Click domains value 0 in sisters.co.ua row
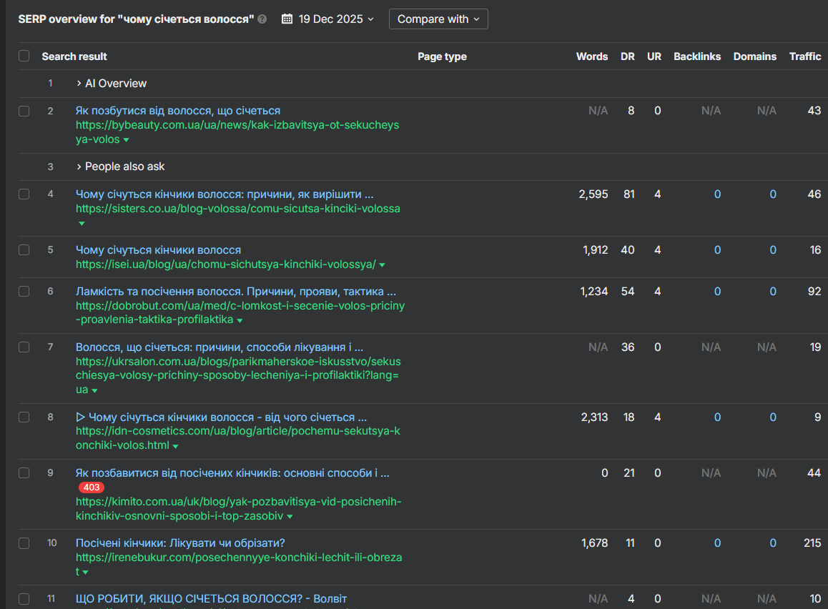 tap(772, 194)
